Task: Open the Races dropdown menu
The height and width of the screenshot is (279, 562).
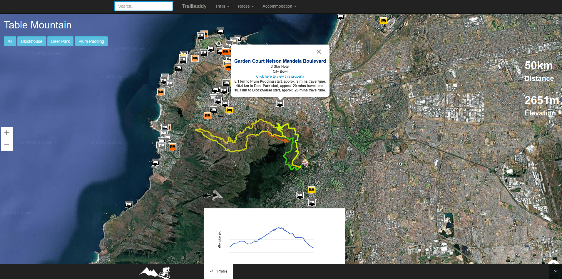Action: (246, 6)
